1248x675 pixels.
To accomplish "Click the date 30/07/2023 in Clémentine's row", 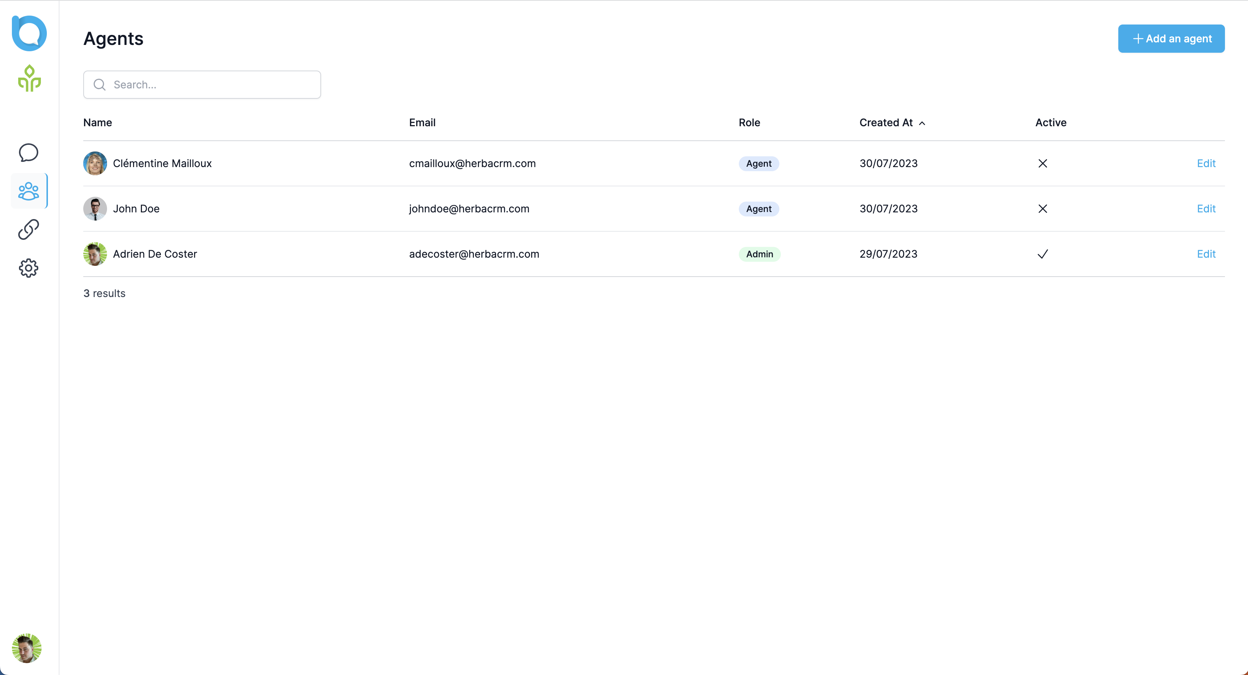I will (x=889, y=163).
